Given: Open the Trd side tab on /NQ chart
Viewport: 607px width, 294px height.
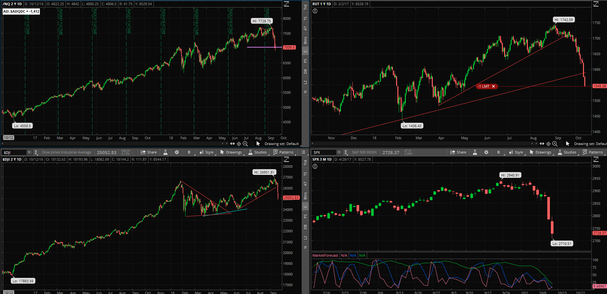Looking at the screenshot, I should [x=305, y=7].
